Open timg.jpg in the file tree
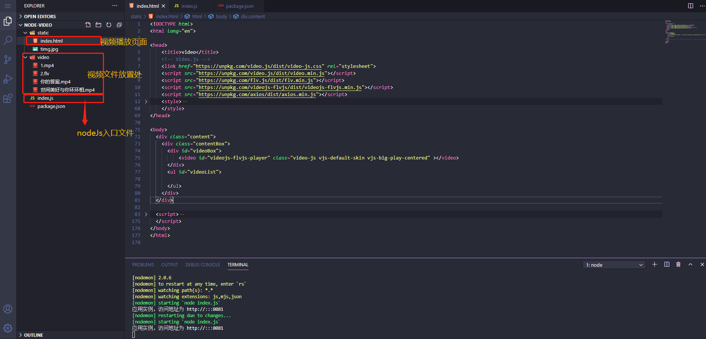This screenshot has height=339, width=706. [49, 49]
